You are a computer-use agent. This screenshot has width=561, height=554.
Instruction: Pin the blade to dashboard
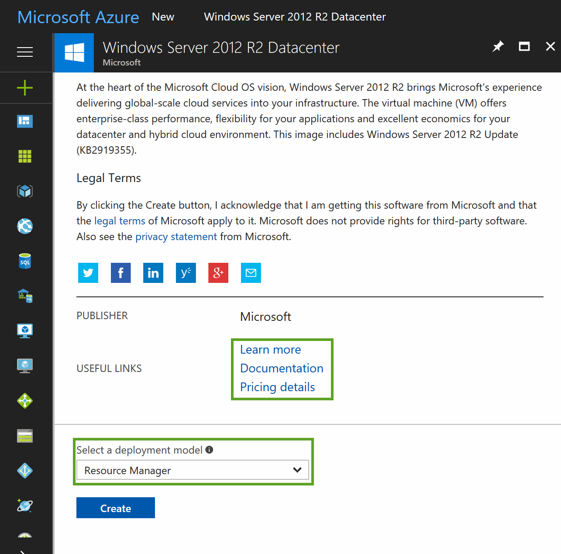coord(498,46)
